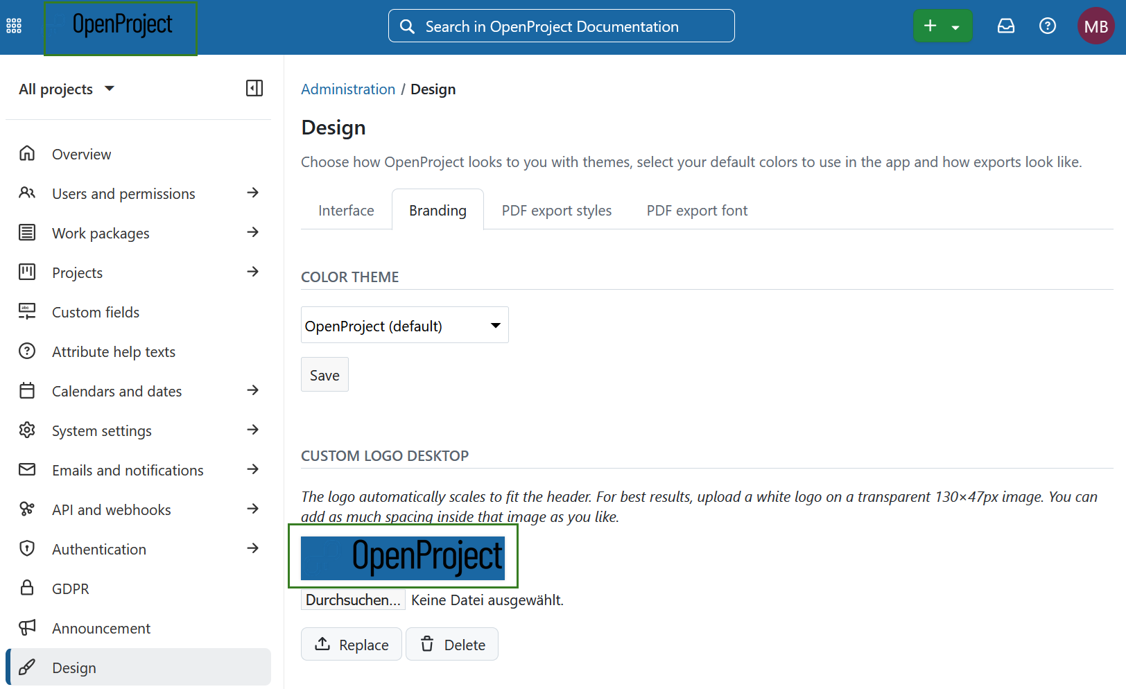The width and height of the screenshot is (1126, 689).
Task: Select the Work packages icon
Action: point(26,233)
